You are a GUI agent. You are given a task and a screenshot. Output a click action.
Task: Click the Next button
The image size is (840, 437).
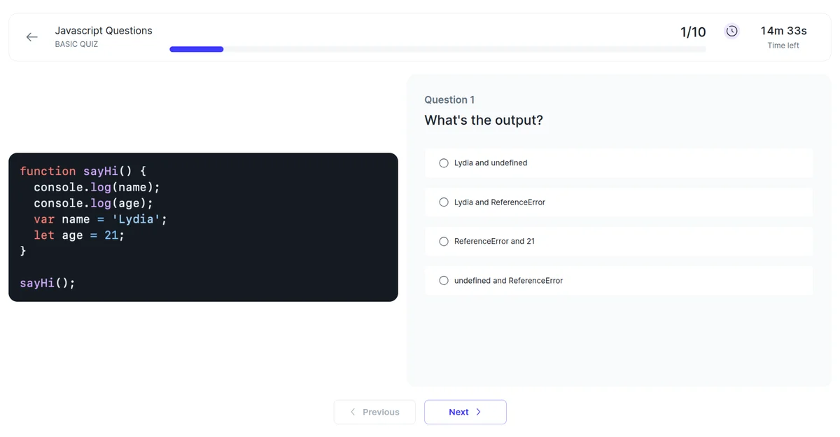465,412
